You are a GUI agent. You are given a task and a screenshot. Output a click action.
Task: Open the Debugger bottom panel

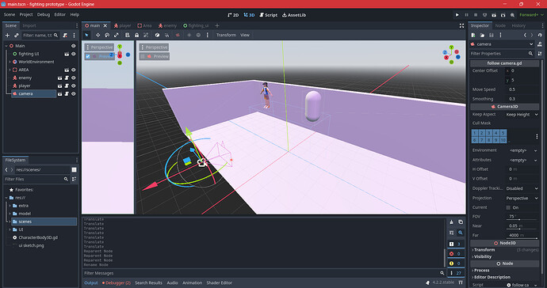click(117, 282)
